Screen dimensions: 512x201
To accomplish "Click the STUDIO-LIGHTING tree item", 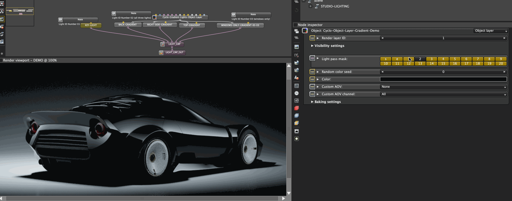I will coord(335,6).
